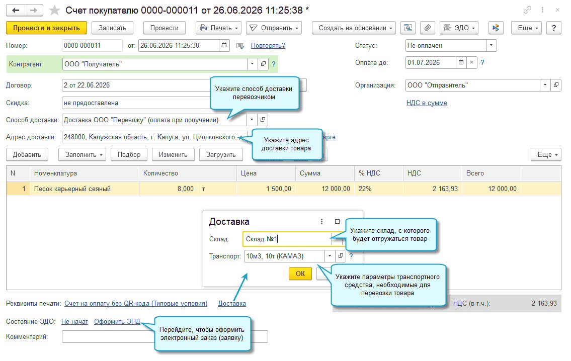Open the Создать на основании menu

(x=354, y=28)
